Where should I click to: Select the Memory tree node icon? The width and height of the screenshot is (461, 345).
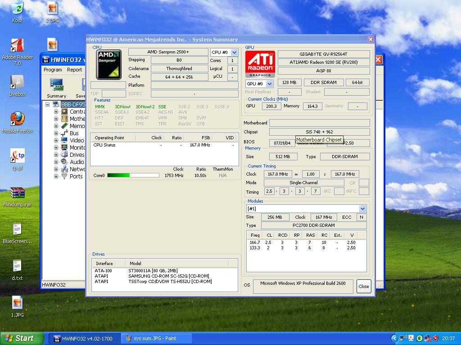[64, 126]
